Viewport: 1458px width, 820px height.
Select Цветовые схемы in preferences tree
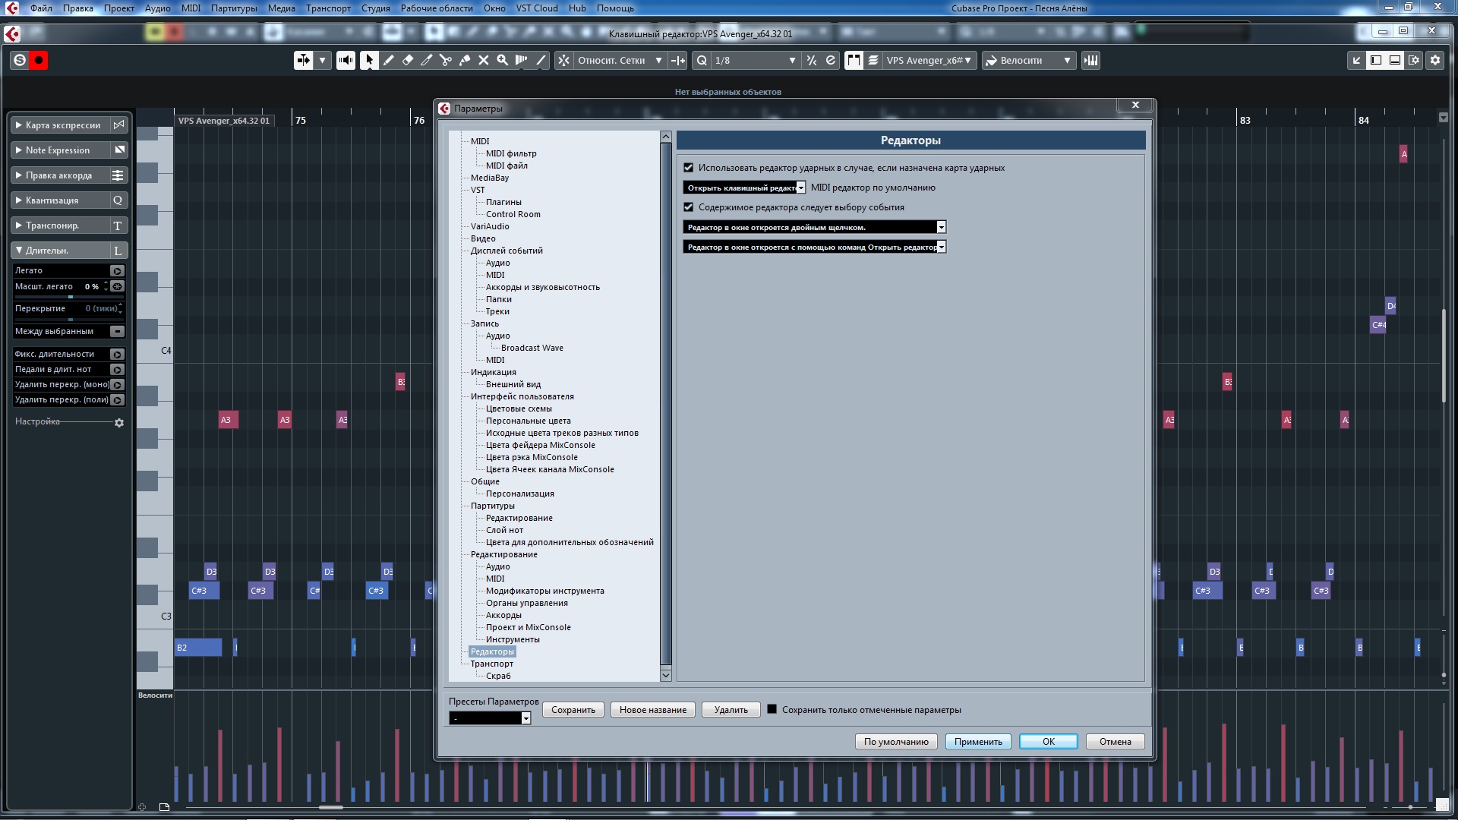tap(519, 408)
